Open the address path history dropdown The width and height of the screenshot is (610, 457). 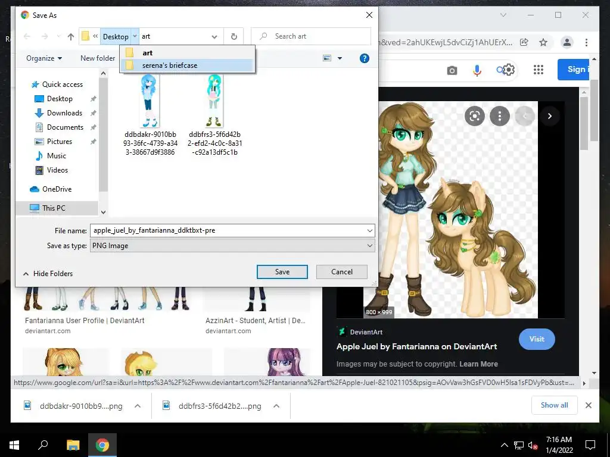pyautogui.click(x=214, y=36)
